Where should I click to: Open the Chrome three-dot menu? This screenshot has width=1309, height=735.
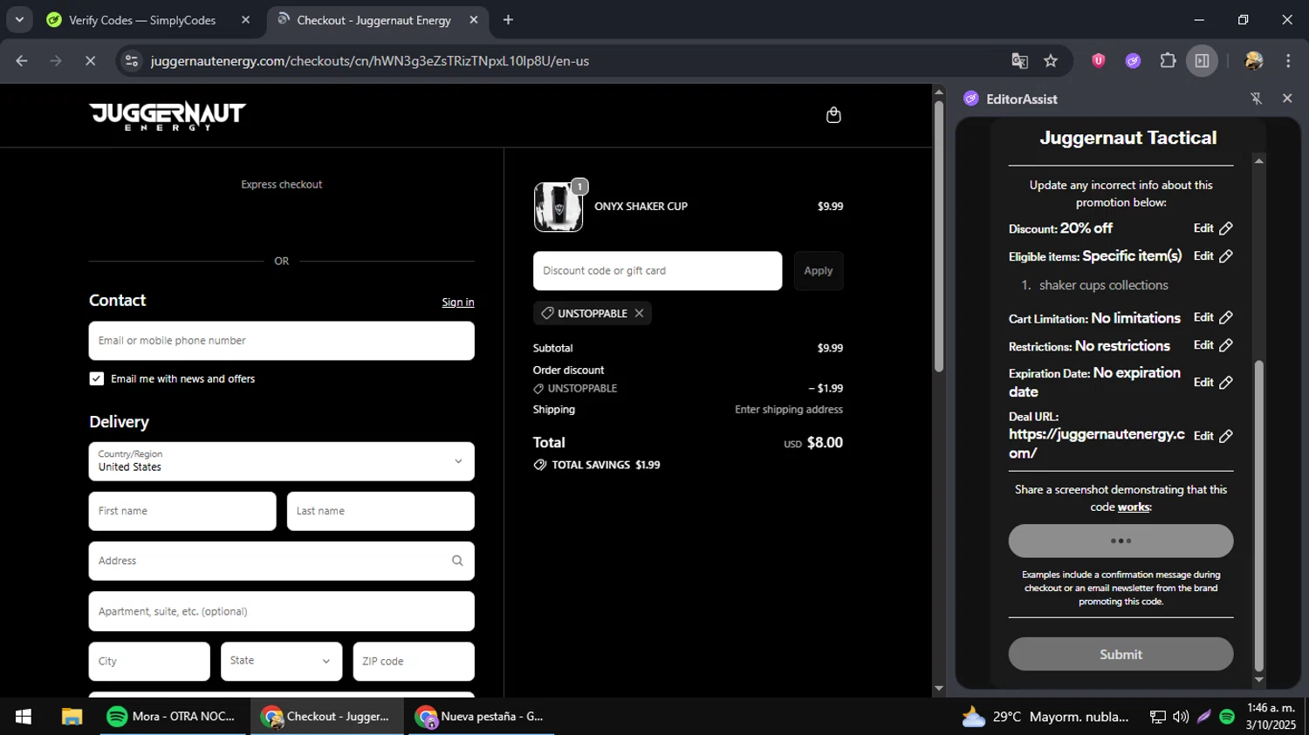(1288, 61)
